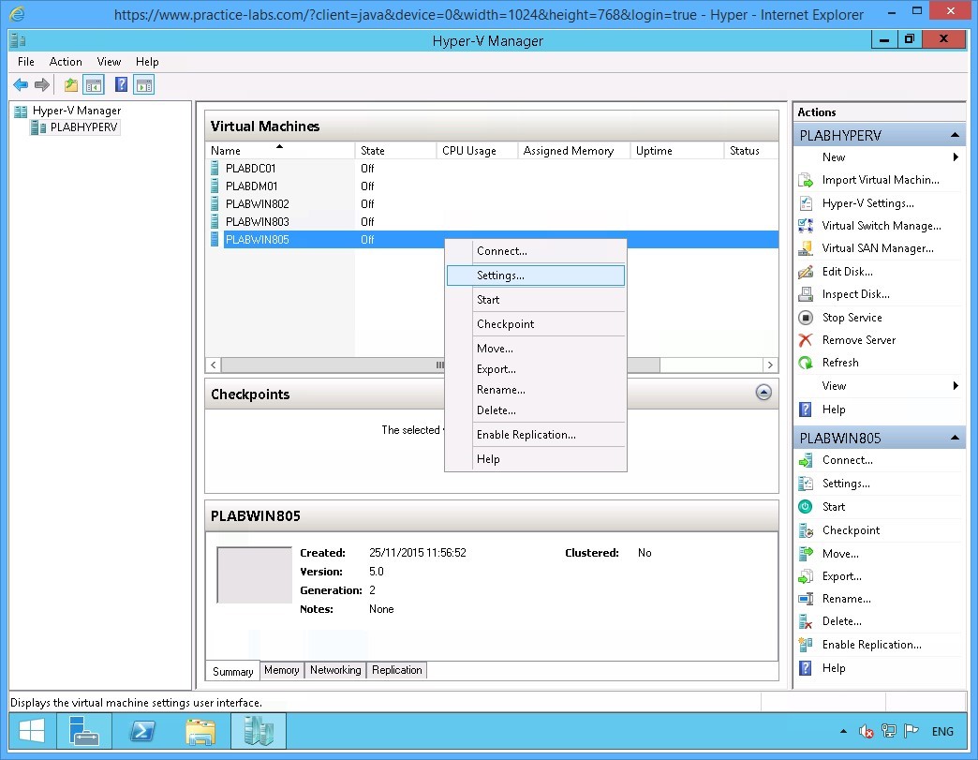Screen dimensions: 978x760
Task: Expand the View submenu under PLABHYPERV
Action: tap(837, 385)
